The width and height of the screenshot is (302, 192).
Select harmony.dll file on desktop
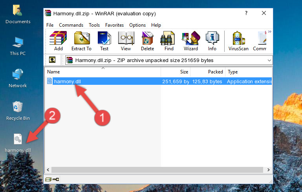pyautogui.click(x=18, y=143)
